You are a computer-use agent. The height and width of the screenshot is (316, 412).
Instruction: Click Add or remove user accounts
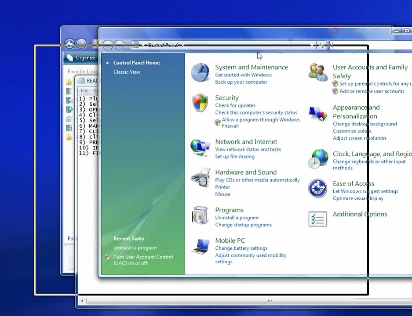372,91
